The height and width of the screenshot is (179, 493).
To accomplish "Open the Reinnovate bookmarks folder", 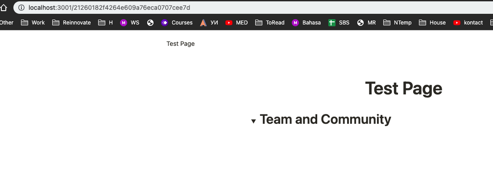I will pyautogui.click(x=71, y=23).
